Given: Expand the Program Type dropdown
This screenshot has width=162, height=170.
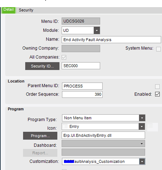Looking at the screenshot, I should click(142, 118).
